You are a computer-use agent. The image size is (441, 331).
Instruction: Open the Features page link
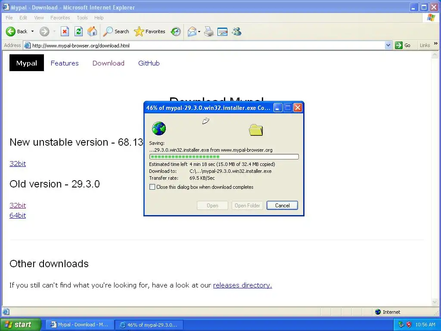(65, 63)
